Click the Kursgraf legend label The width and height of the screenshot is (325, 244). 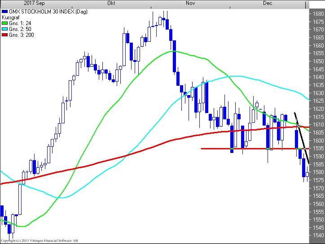(11, 17)
